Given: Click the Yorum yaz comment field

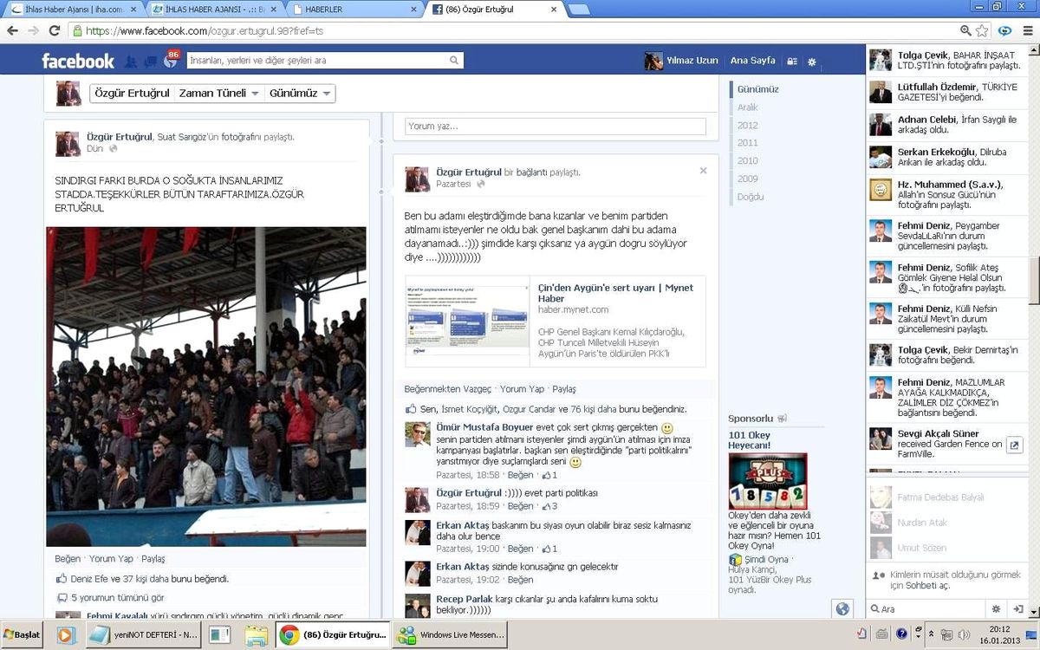Looking at the screenshot, I should (556, 127).
